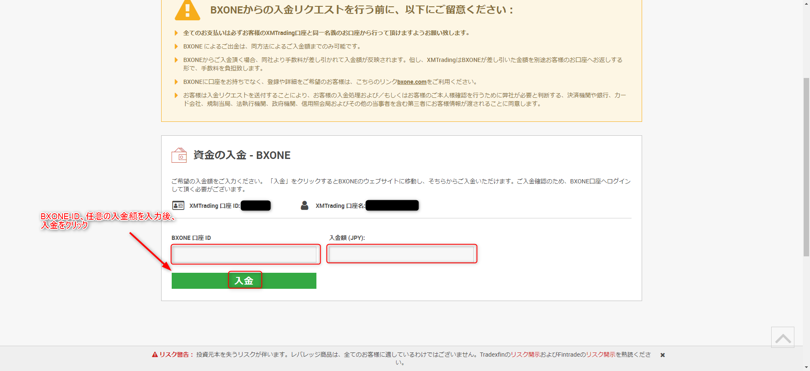Open the Fintrade リスク開示 link
The width and height of the screenshot is (810, 371).
(x=600, y=355)
